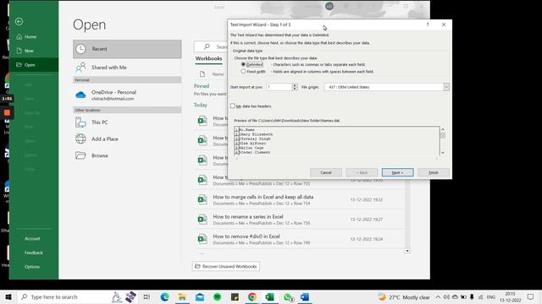Screen dimensions: 542x304
Task: Tick the My data has headers checkbox
Action: coord(233,106)
